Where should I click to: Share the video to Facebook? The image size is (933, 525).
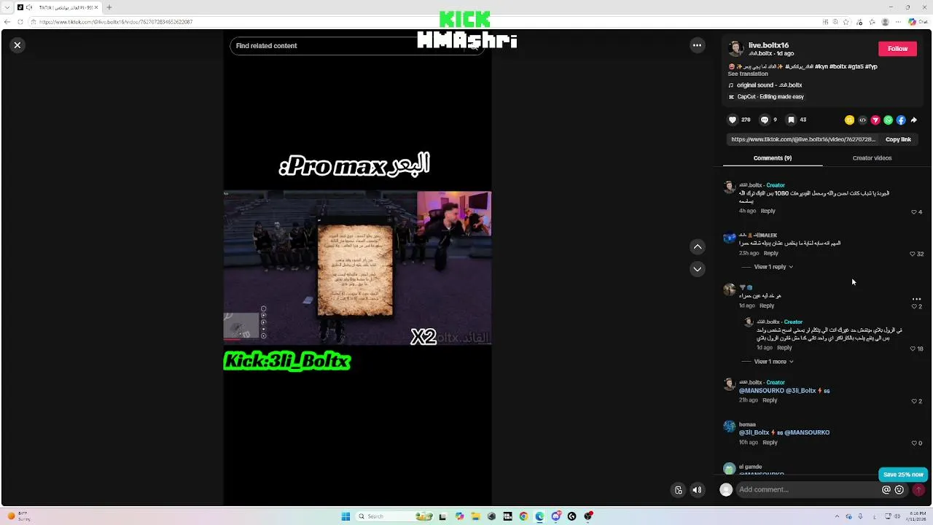pos(901,120)
